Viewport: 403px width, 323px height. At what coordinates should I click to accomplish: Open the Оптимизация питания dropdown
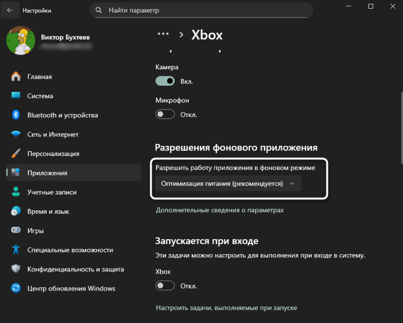coord(229,184)
